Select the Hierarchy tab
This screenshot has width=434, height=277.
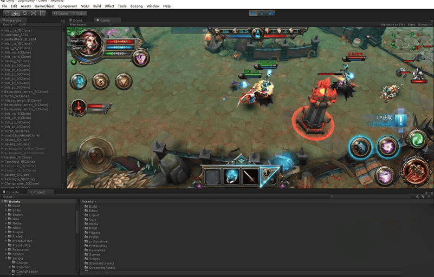(14, 20)
